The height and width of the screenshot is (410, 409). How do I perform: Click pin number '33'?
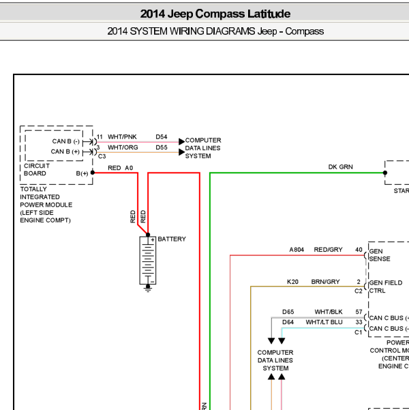[359, 322]
